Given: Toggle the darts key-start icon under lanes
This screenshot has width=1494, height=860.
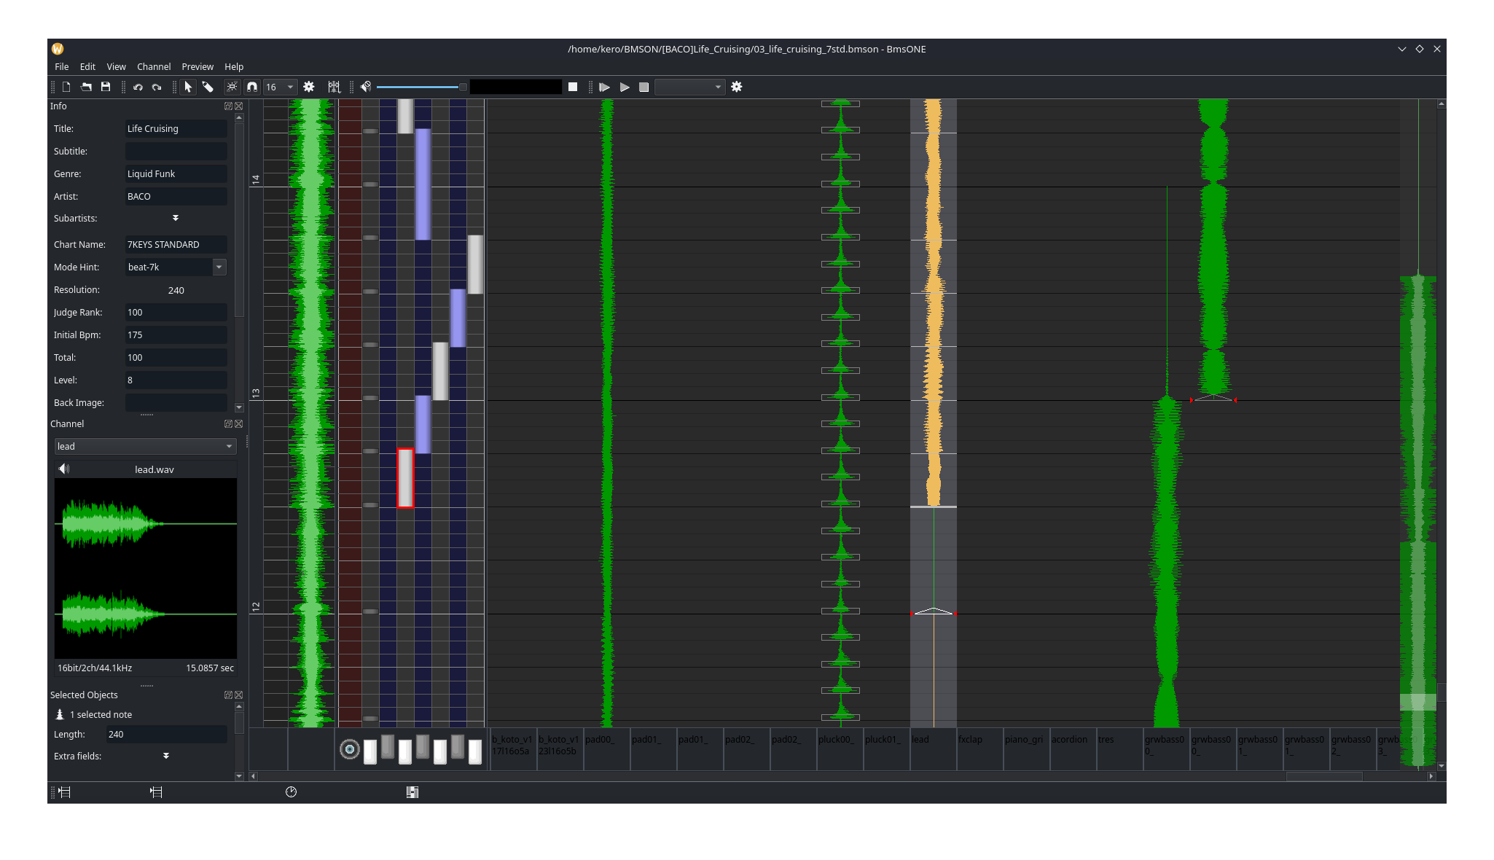Looking at the screenshot, I should [349, 748].
